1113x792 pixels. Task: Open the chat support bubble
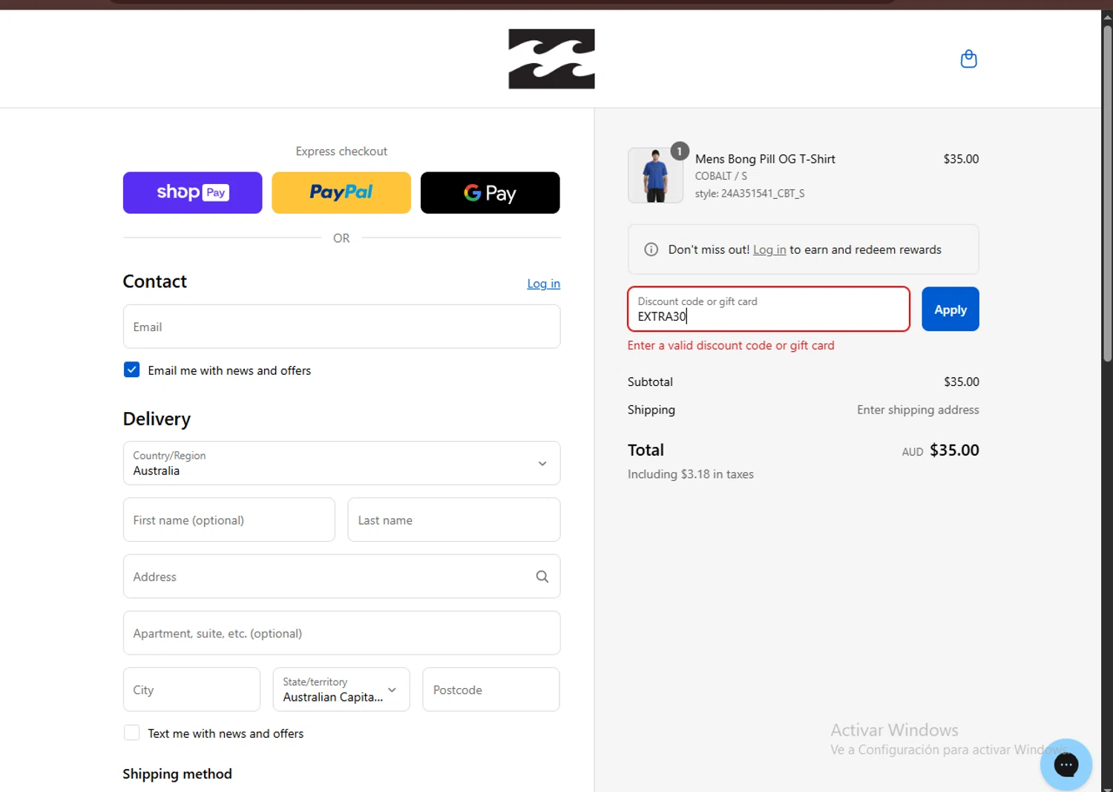[1066, 765]
